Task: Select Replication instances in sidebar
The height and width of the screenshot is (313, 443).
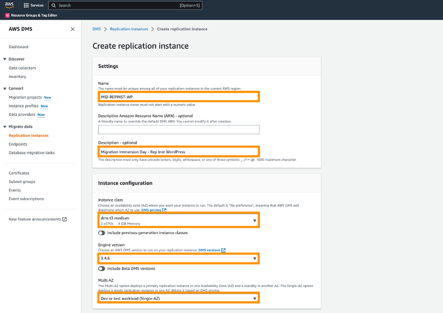Action: tap(28, 135)
